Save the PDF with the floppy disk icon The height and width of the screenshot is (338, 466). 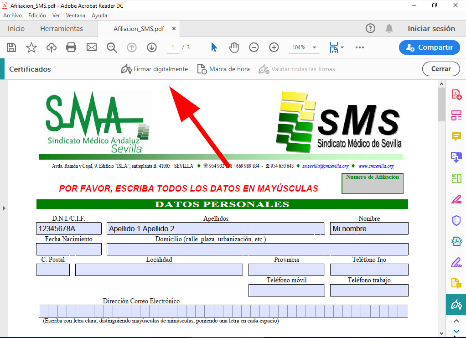[x=11, y=47]
